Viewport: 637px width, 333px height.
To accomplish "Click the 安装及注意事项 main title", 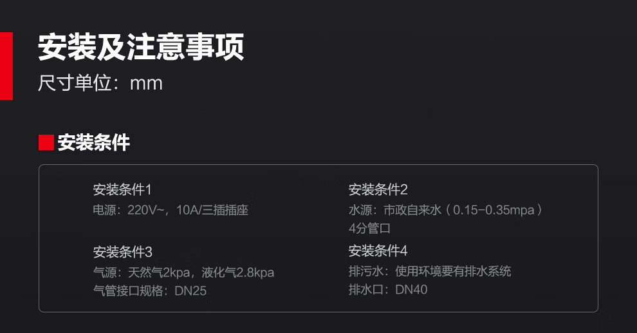I will point(141,47).
